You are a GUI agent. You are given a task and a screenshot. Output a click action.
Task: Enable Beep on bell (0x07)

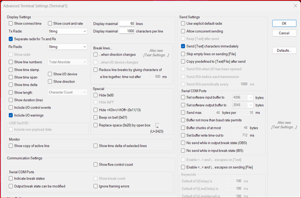click(x=96, y=117)
